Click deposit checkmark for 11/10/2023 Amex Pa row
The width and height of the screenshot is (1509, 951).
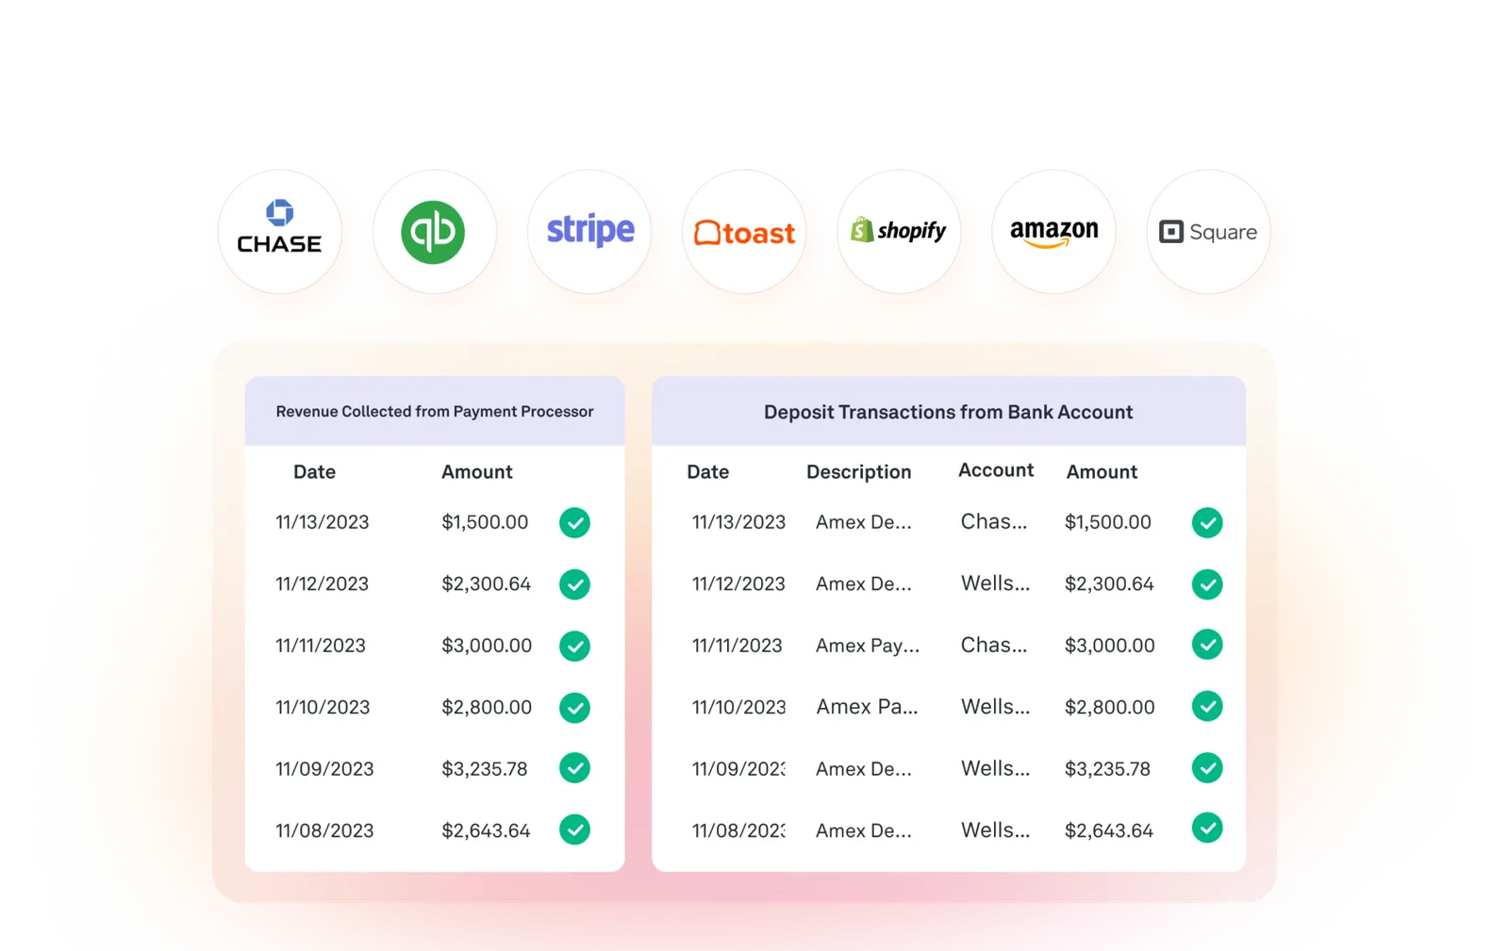point(1207,706)
